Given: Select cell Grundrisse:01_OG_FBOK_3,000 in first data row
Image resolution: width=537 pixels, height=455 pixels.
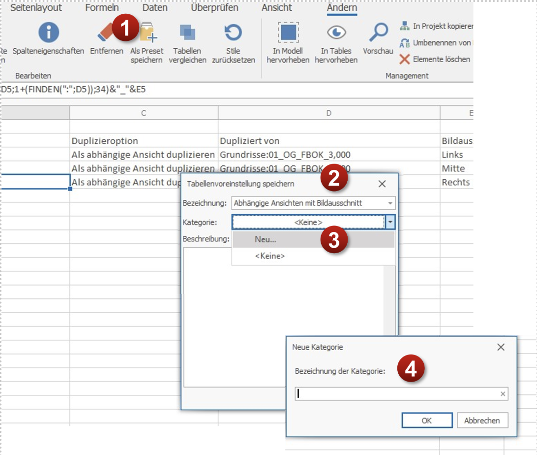Looking at the screenshot, I should pyautogui.click(x=329, y=155).
